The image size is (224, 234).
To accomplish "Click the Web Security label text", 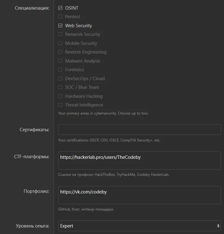I will coord(78,26).
